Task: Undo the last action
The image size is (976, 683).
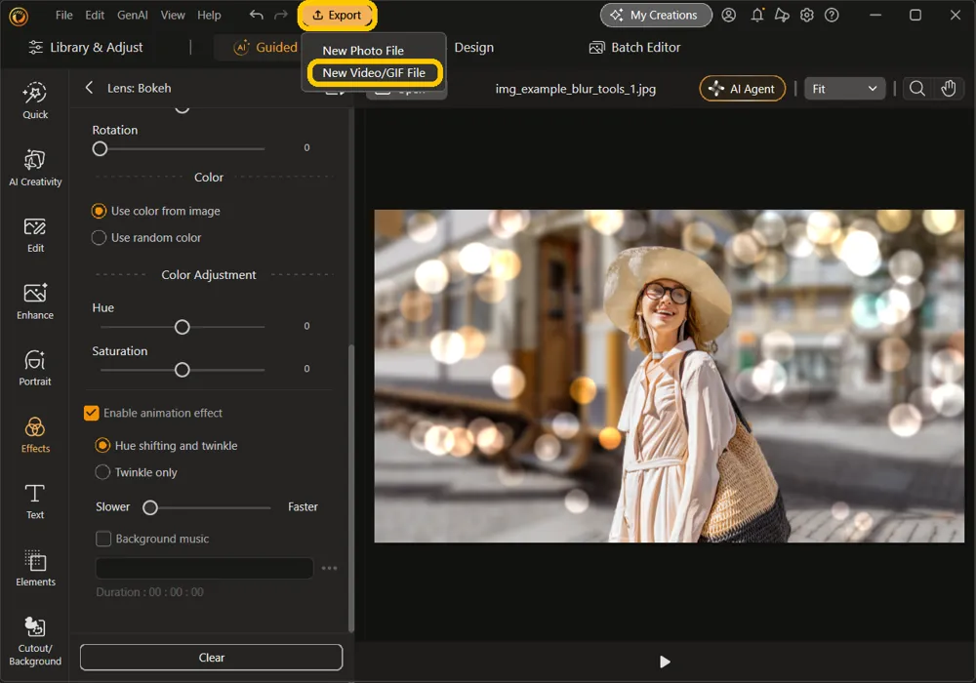Action: (256, 15)
